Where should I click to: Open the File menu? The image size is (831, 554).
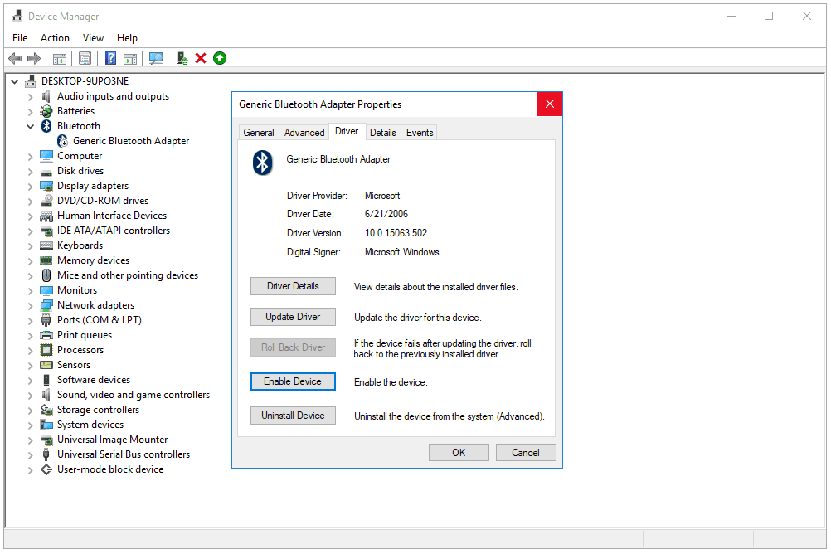click(20, 38)
